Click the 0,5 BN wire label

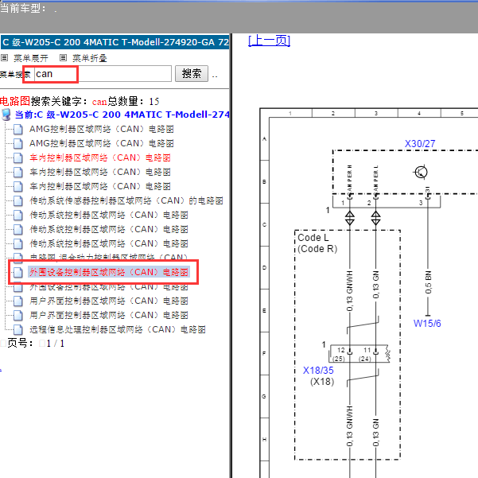[429, 282]
